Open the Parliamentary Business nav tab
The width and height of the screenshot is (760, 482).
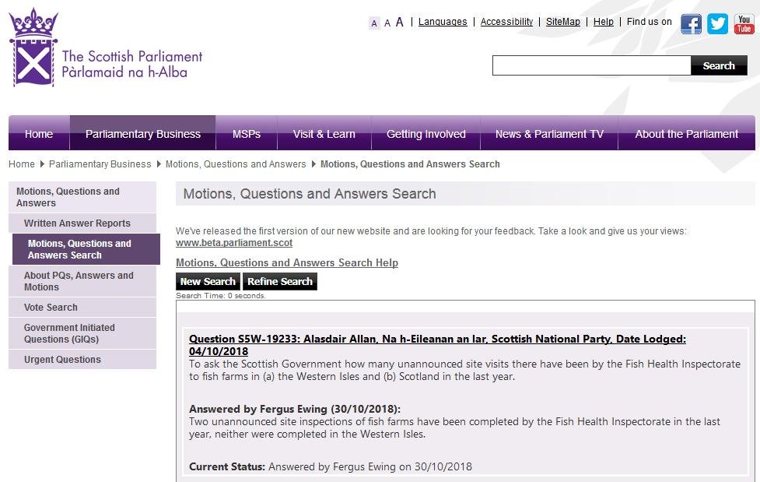(x=142, y=134)
